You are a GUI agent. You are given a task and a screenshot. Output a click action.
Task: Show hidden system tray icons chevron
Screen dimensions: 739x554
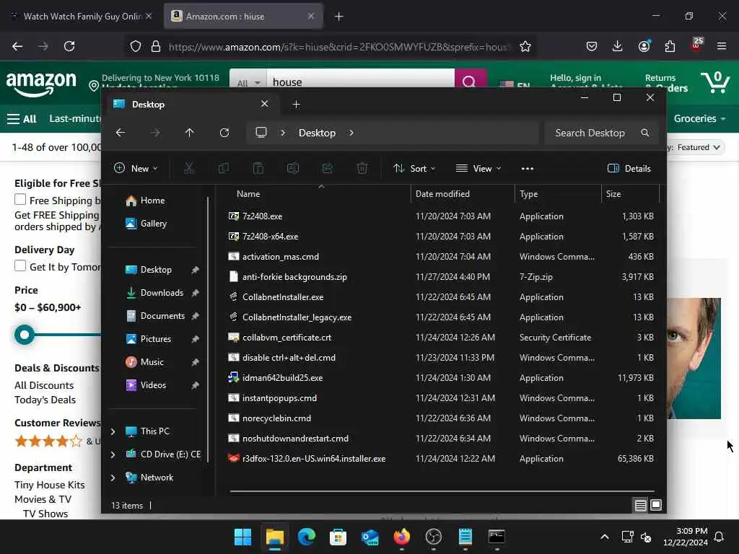[605, 537]
